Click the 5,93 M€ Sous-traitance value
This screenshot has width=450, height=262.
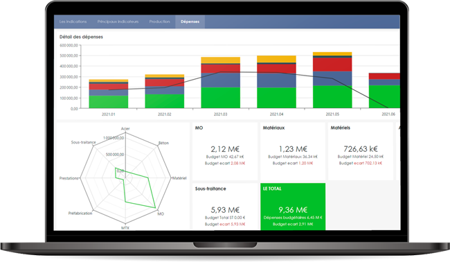coord(225,210)
